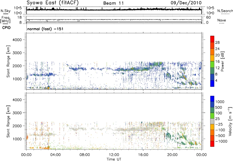This screenshot has height=161, width=233.
Task: Click the light green Velocity colorbar segment
Action: tap(212, 116)
